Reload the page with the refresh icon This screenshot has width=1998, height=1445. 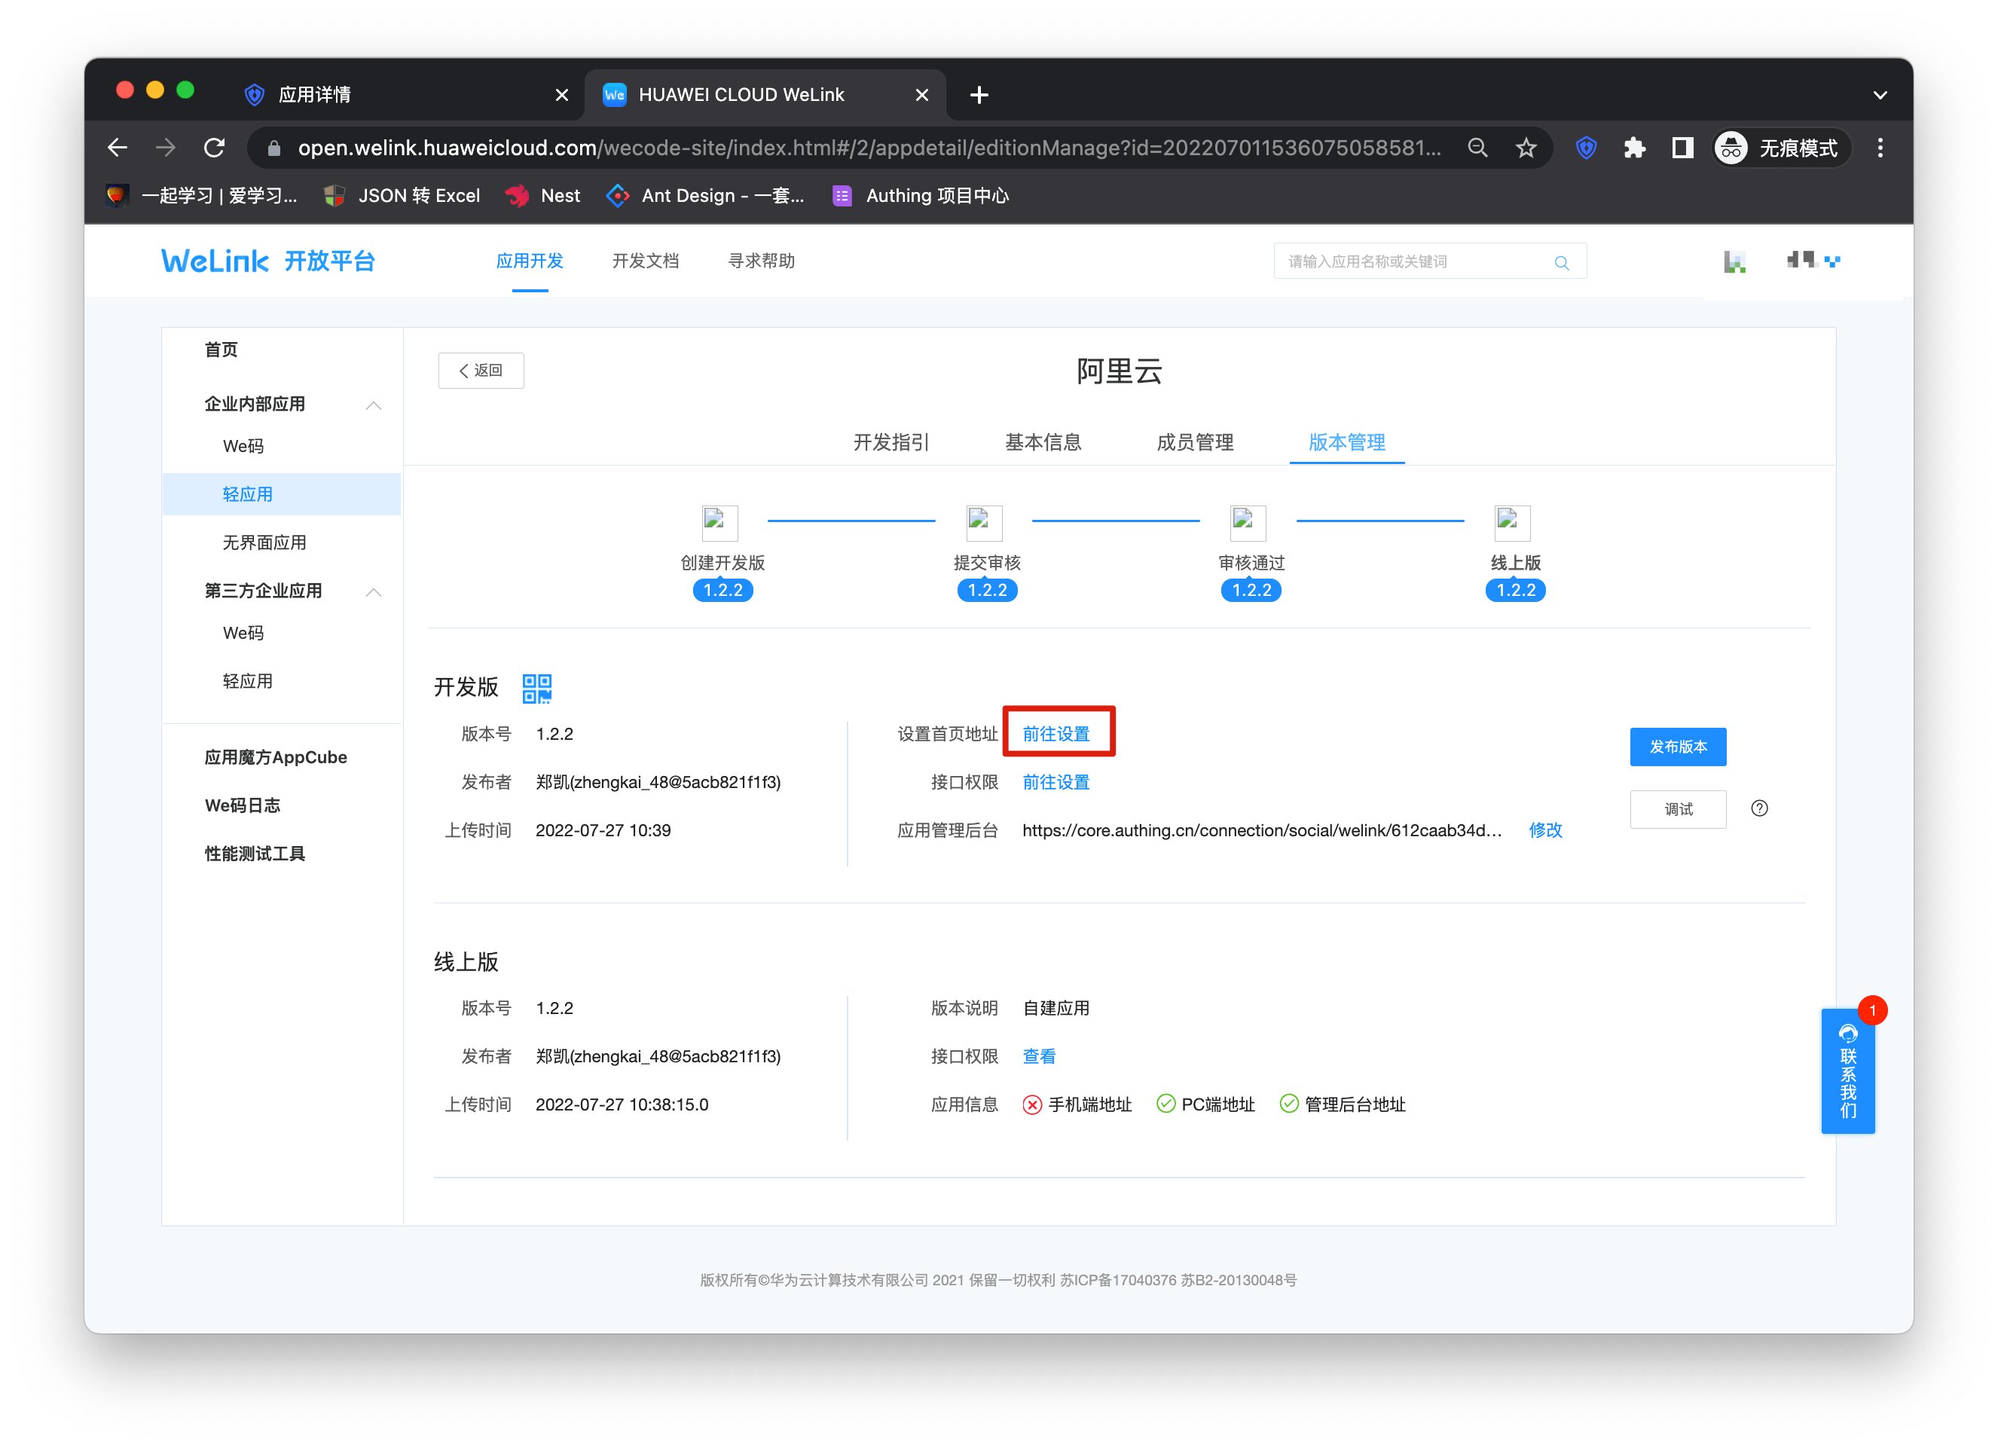pyautogui.click(x=214, y=148)
